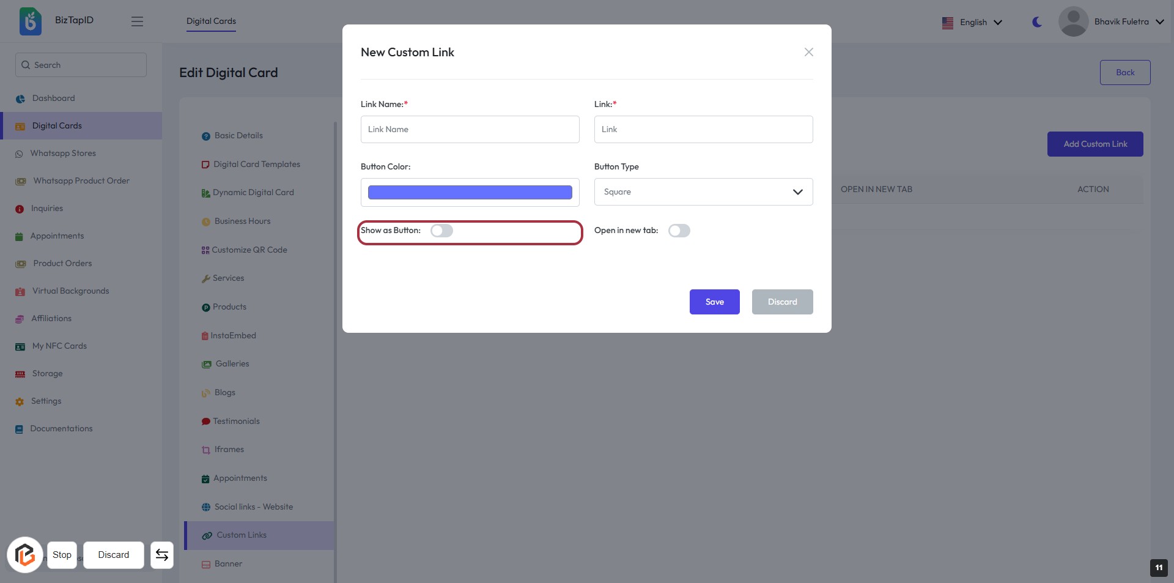Pick a color from Button Color swatch

click(470, 193)
